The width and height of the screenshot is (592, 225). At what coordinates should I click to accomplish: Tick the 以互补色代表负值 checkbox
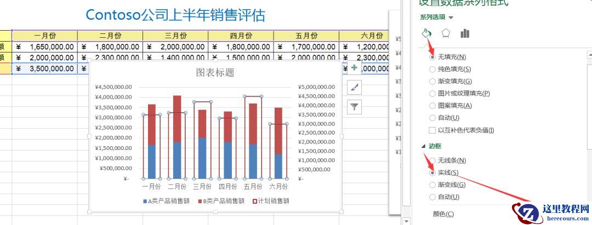(432, 130)
